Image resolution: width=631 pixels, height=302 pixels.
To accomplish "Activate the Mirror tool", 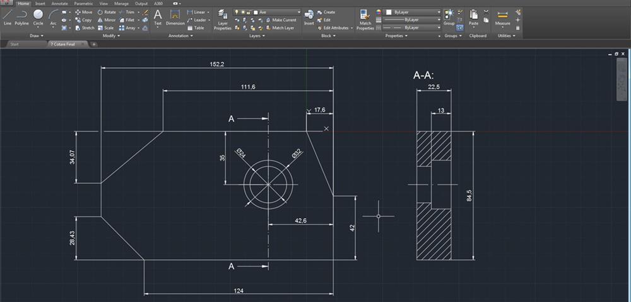I will pyautogui.click(x=106, y=20).
